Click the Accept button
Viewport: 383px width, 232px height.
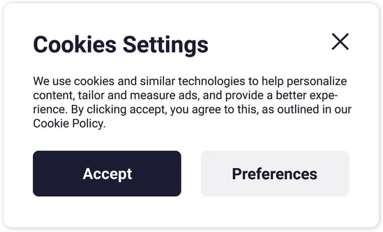107,174
